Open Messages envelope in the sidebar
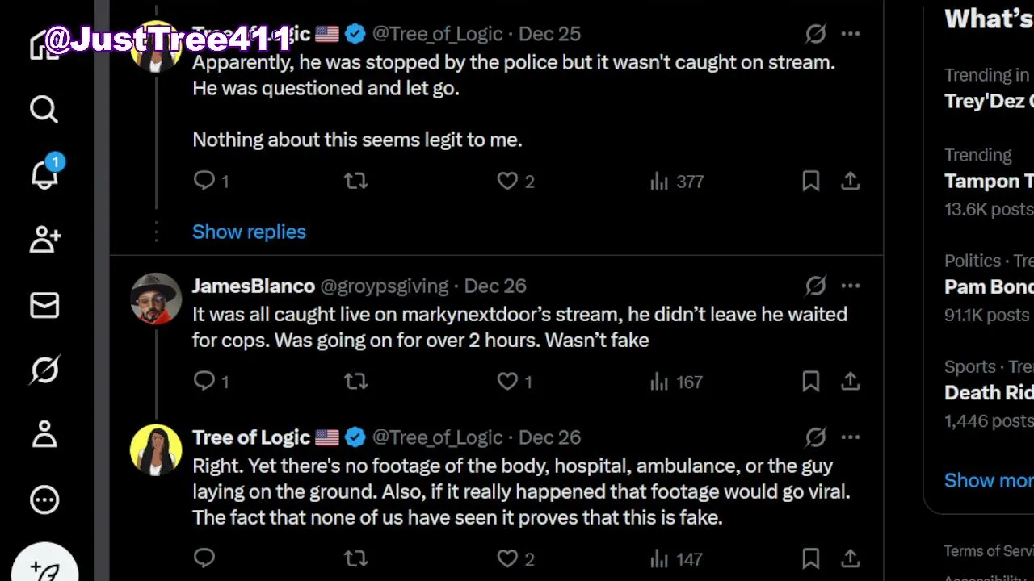This screenshot has width=1034, height=581. 44,305
